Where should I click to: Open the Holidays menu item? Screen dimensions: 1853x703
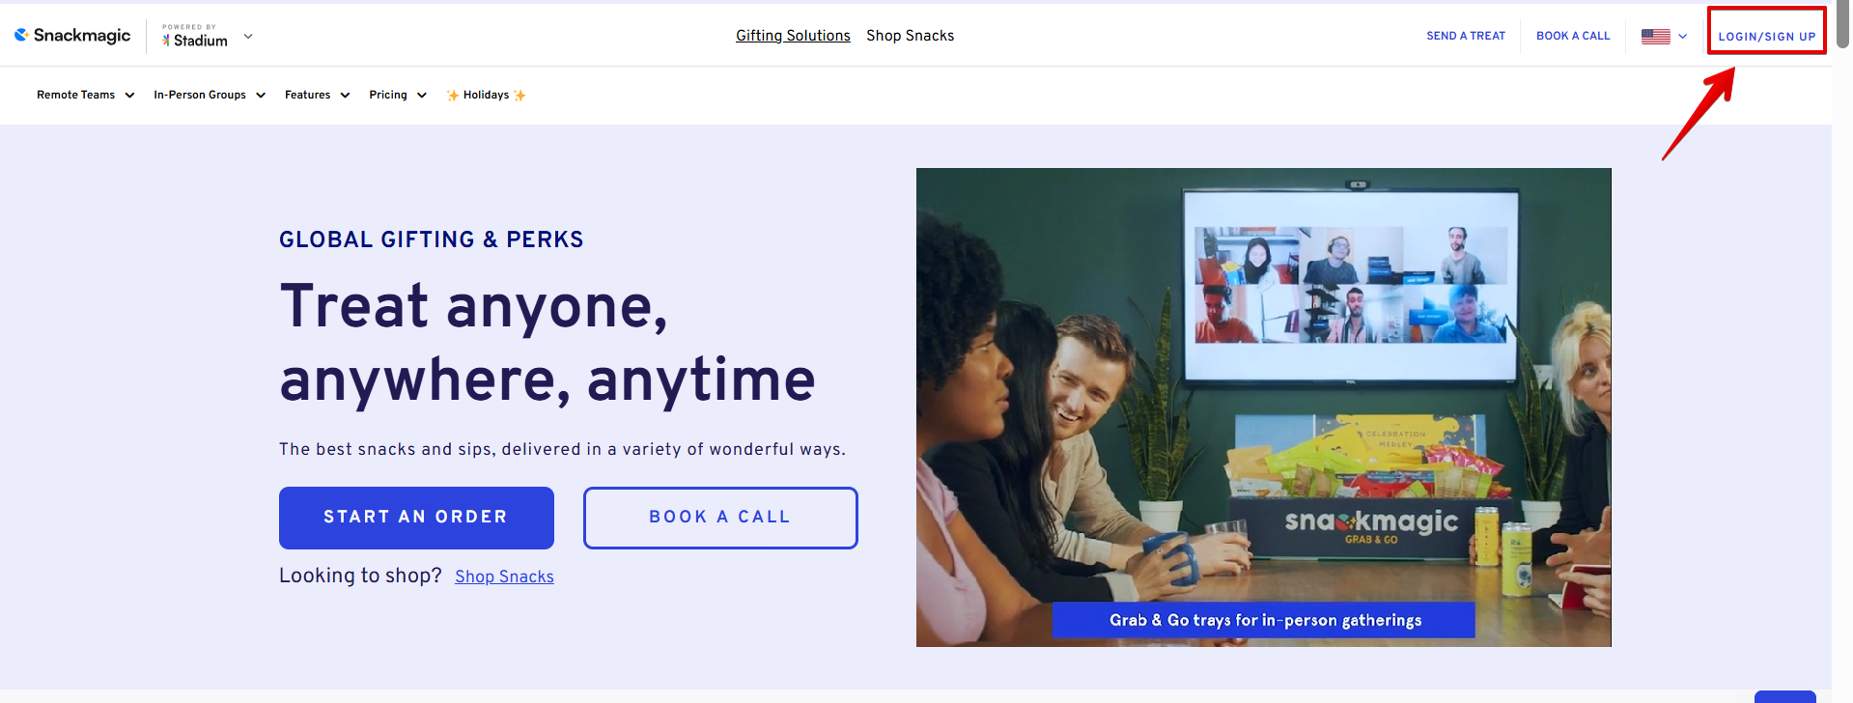point(486,95)
